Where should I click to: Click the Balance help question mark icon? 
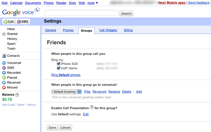point(17,95)
